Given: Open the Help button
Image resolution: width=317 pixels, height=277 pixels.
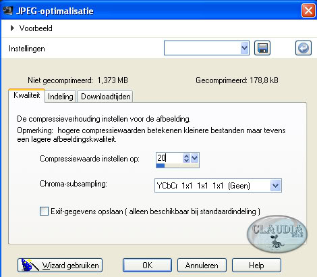Looking at the screenshot, I should (x=256, y=265).
